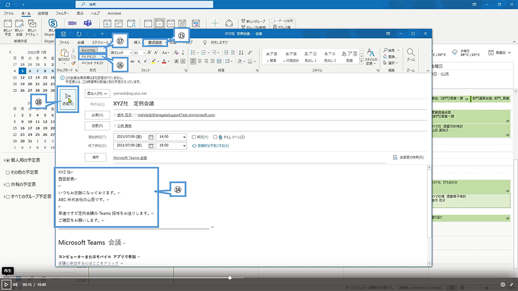The height and width of the screenshot is (291, 518).
Task: Check the タイム ゾーン(Z) checkbox
Action: [215, 137]
